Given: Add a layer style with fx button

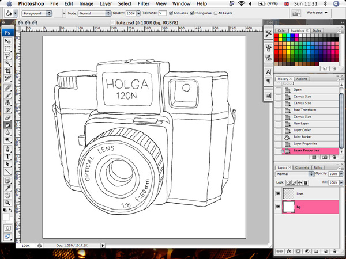Looking at the screenshot, I should coord(289,252).
